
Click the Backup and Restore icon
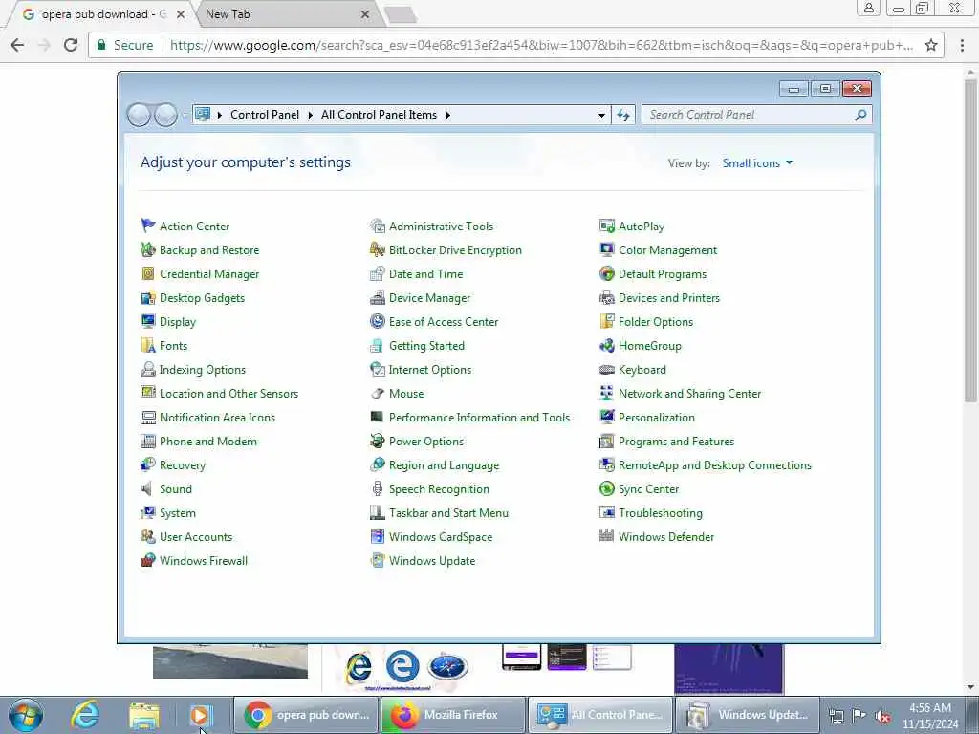148,249
